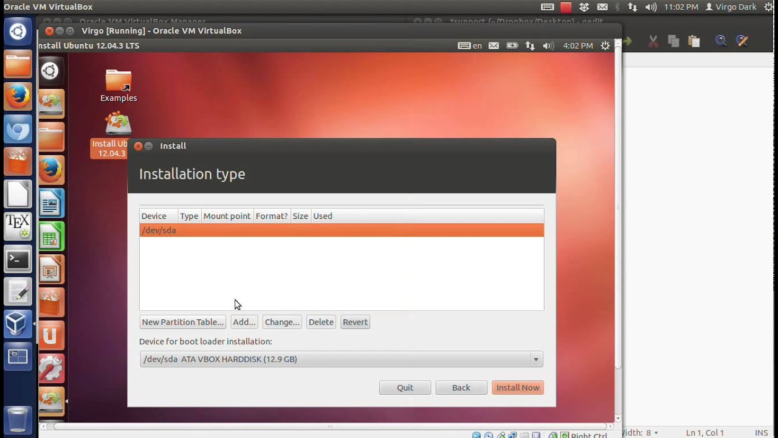Click the Install Now button
Viewport: 778px width, 438px height.
[x=518, y=388]
